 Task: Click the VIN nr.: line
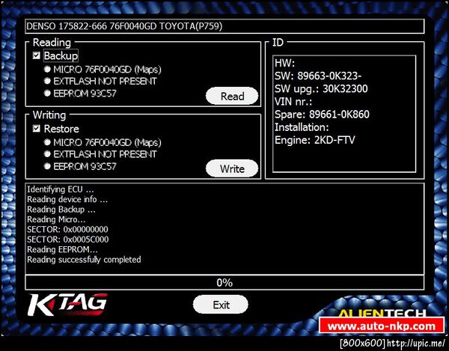[293, 101]
